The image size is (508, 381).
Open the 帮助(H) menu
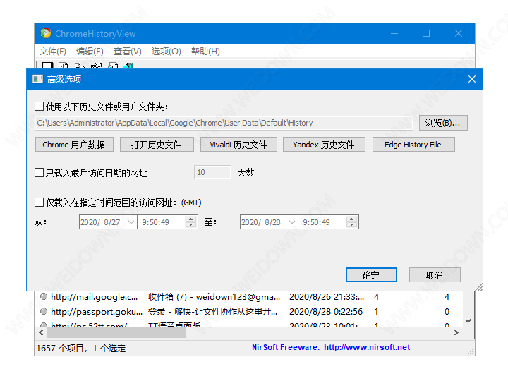pos(205,52)
